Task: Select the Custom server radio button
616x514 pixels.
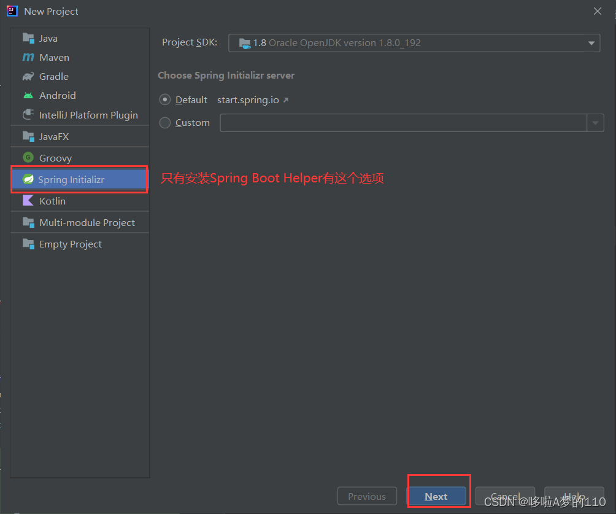Action: [x=165, y=123]
